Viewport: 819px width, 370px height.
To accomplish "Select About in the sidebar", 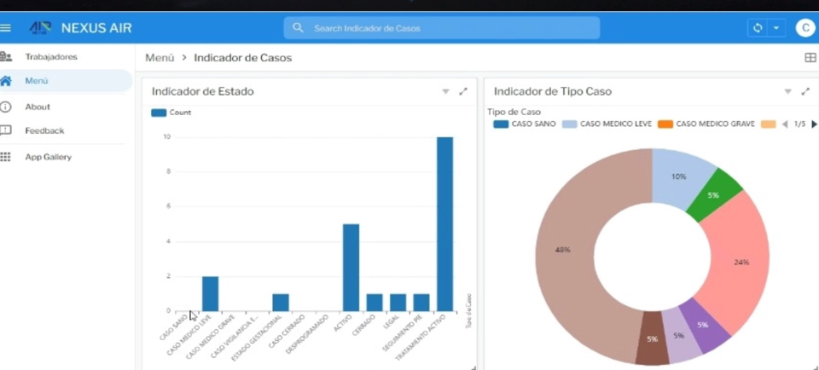I will (x=38, y=107).
